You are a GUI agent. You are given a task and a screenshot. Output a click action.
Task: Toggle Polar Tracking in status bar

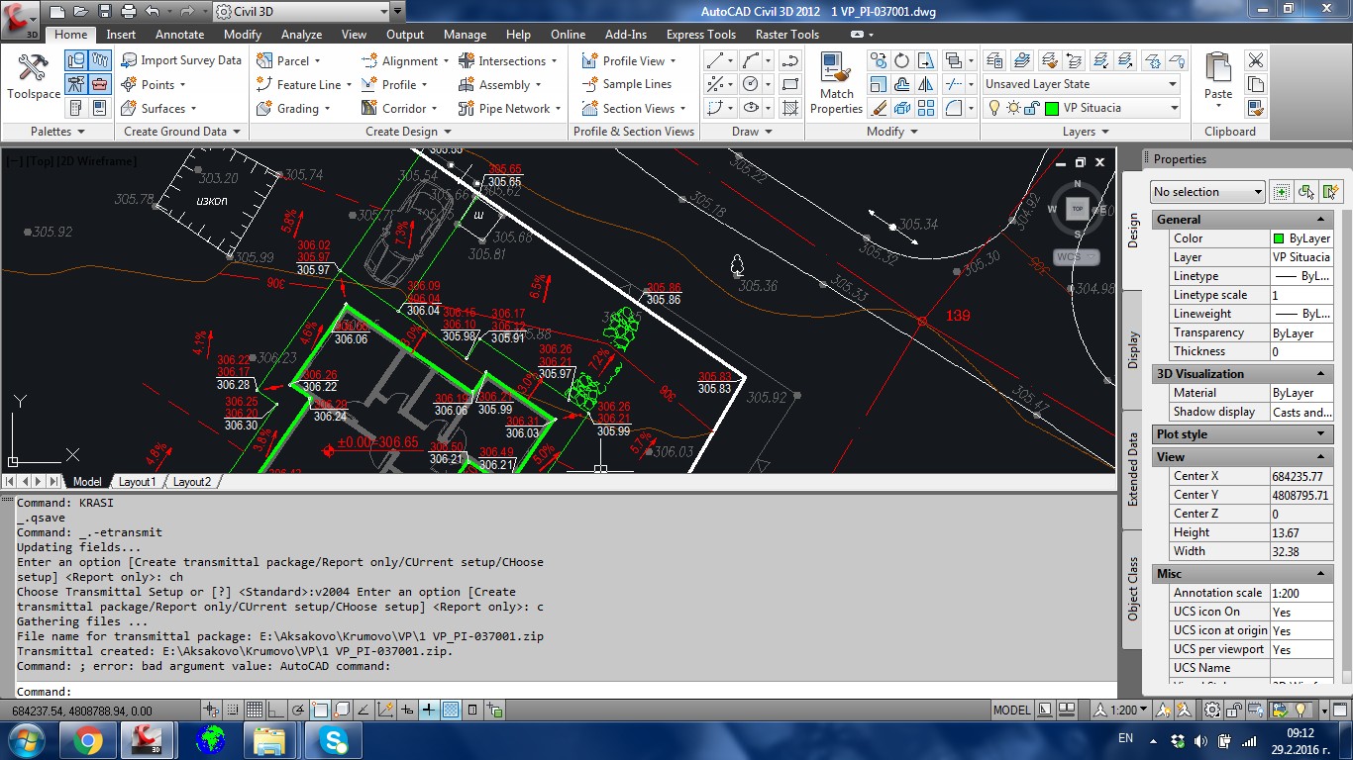coord(297,710)
